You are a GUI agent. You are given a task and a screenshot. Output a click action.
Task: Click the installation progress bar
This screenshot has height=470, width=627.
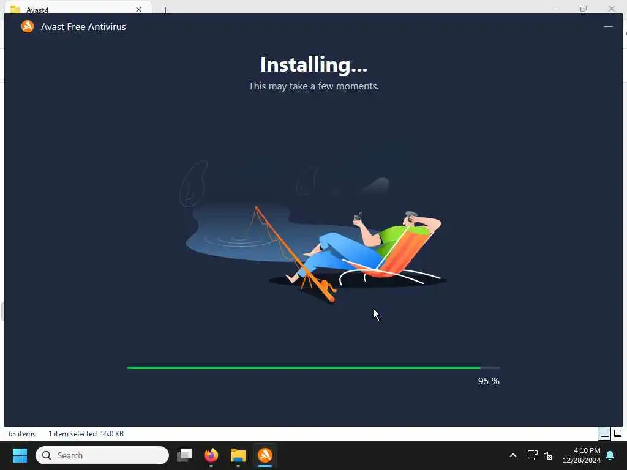313,368
